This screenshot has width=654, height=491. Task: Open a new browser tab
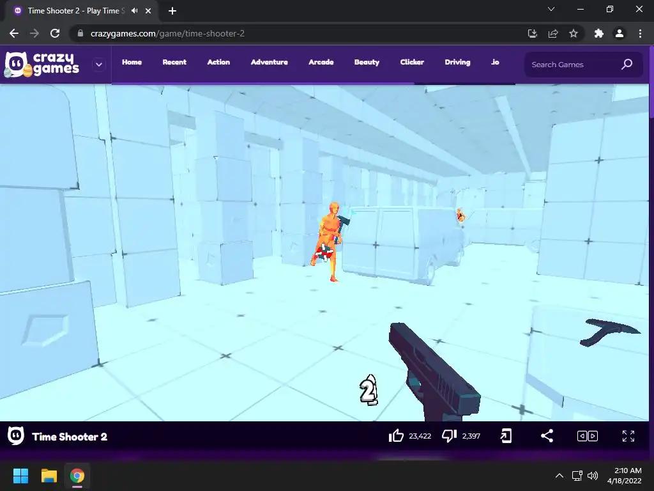[x=172, y=11]
